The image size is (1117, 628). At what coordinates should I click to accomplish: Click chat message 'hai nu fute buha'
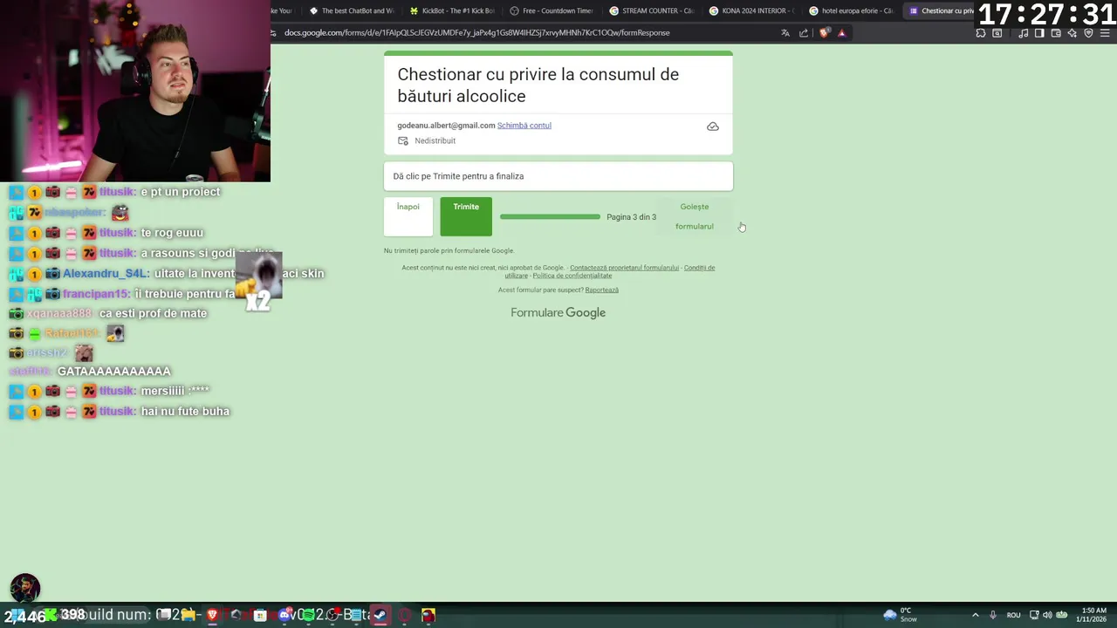coord(185,412)
